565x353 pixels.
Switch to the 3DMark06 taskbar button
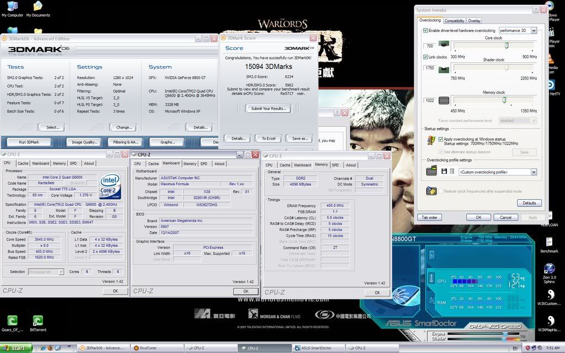pyautogui.click(x=103, y=348)
